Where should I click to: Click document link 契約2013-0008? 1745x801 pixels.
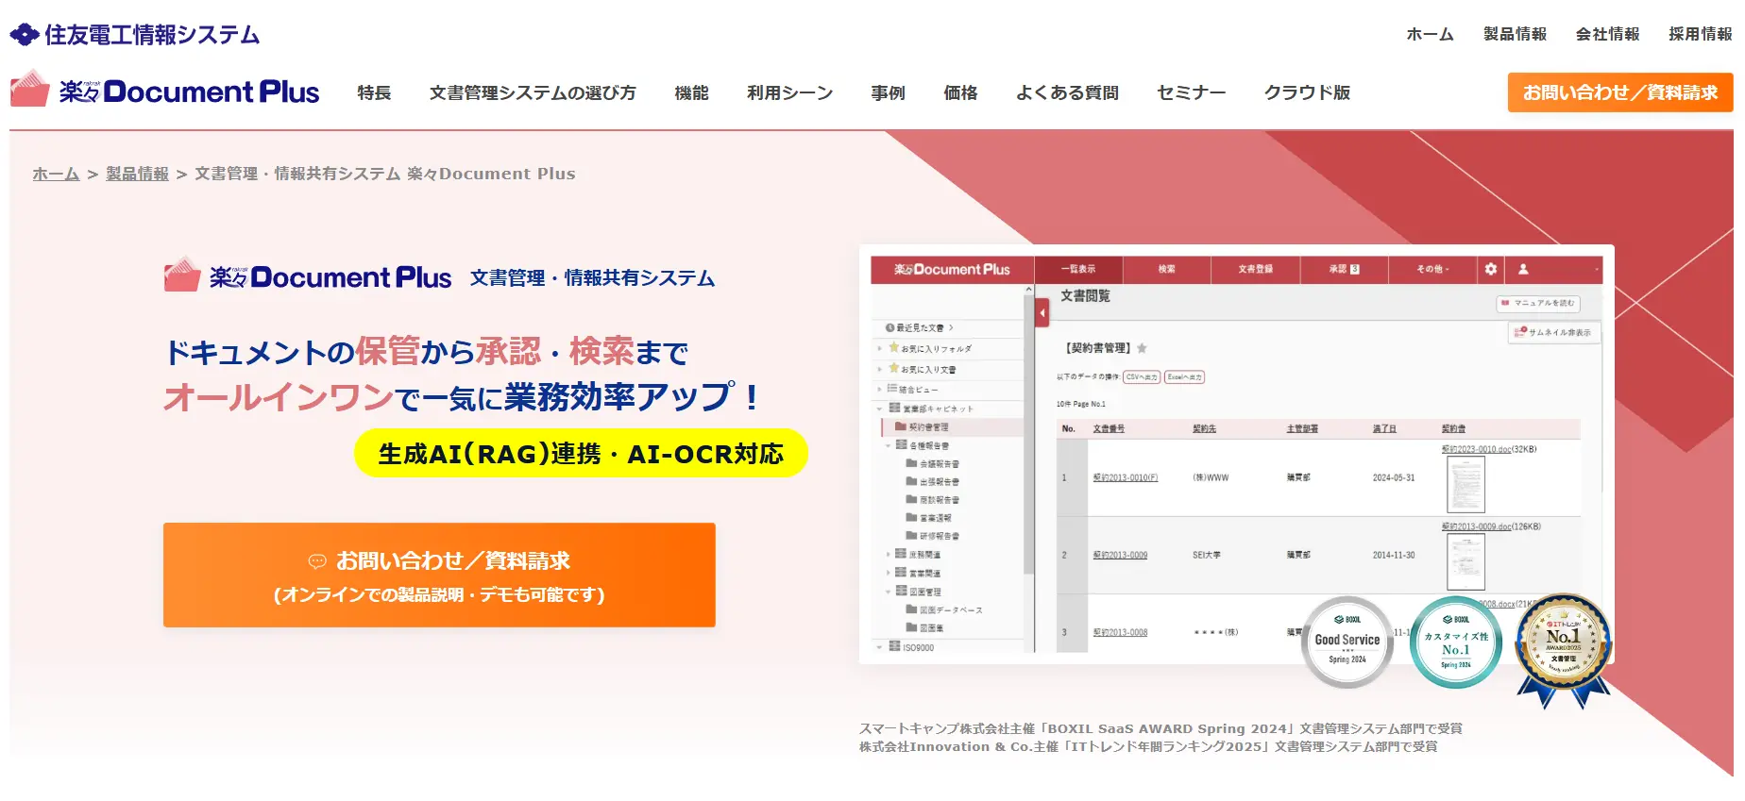(1120, 632)
